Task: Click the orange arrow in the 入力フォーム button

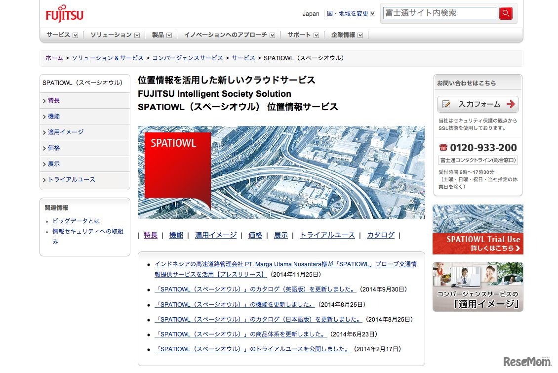Action: (512, 104)
